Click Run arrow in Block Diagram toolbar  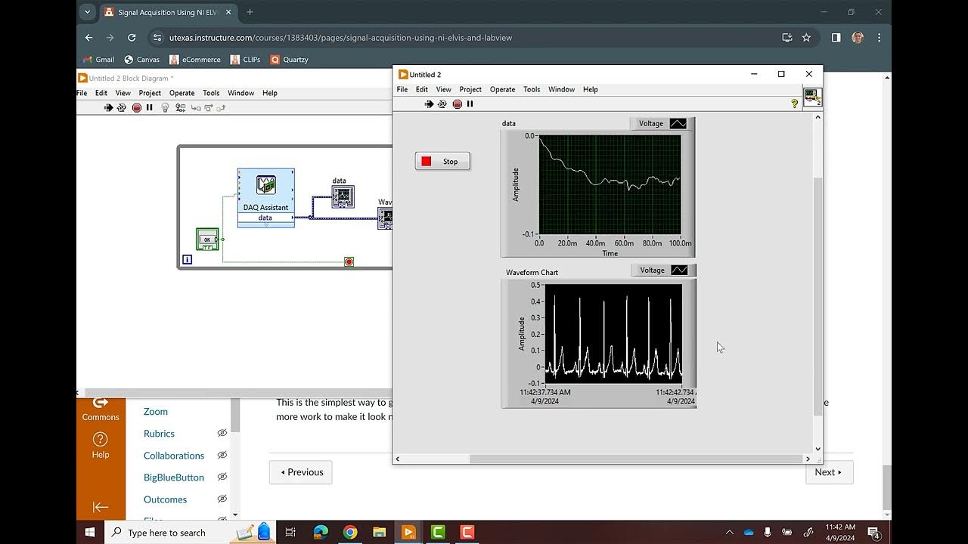[x=109, y=108]
